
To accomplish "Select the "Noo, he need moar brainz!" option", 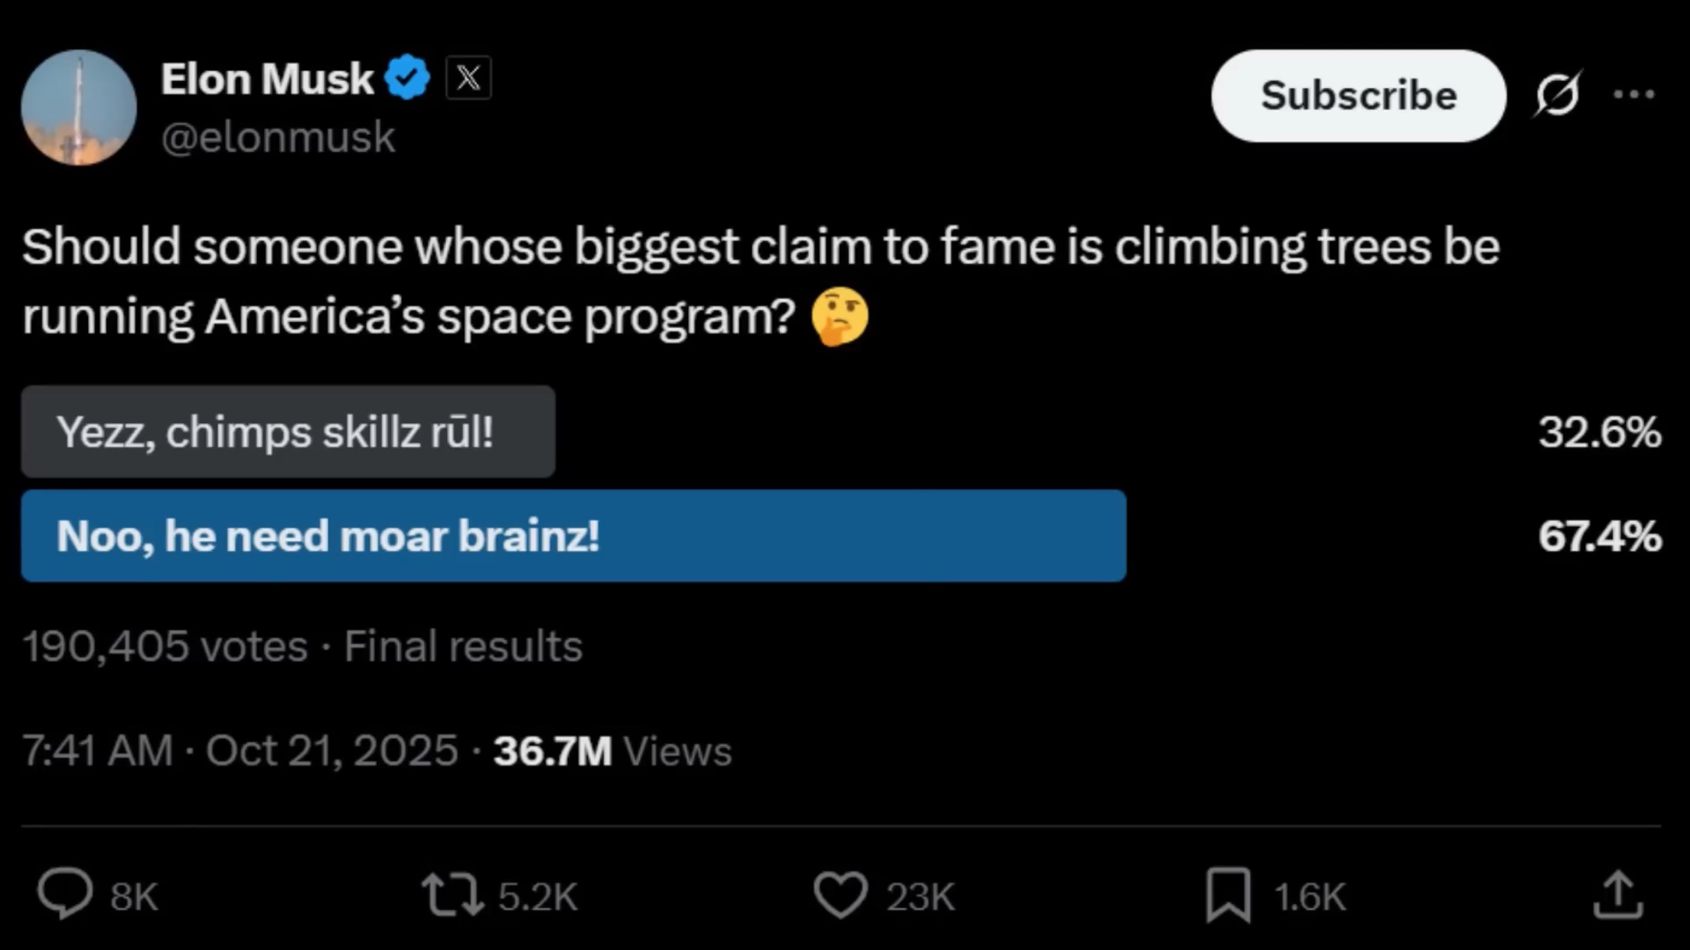I will click(x=573, y=535).
